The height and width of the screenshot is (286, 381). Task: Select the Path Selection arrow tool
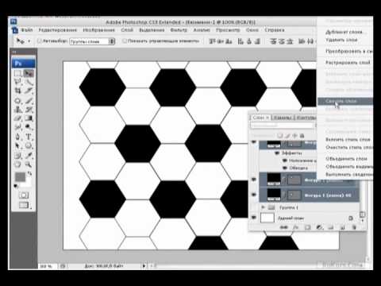click(17, 145)
